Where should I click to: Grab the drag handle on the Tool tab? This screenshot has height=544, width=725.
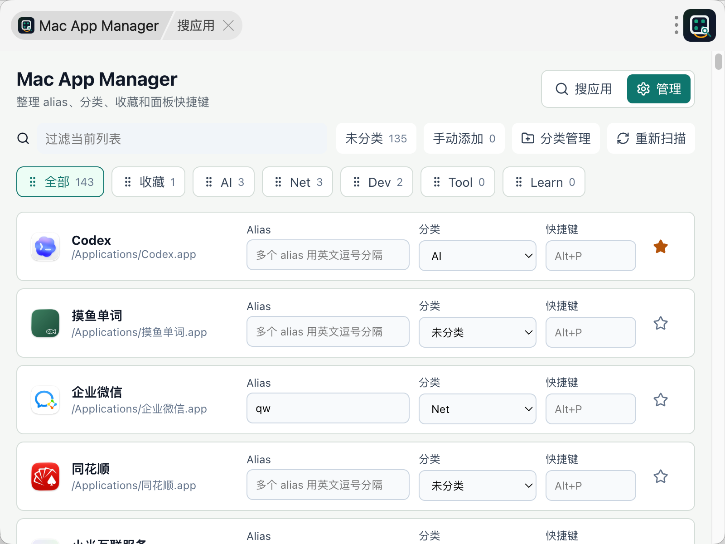(x=437, y=182)
